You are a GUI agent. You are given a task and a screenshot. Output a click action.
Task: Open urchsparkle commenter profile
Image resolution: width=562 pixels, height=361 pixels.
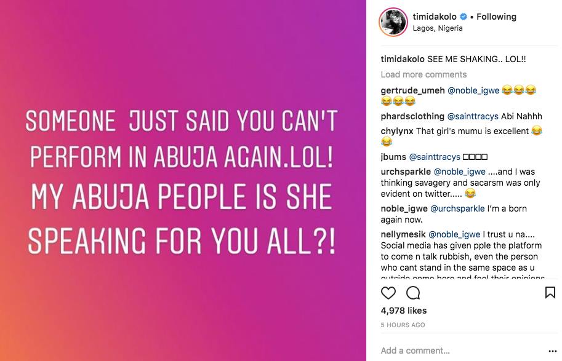[406, 172]
